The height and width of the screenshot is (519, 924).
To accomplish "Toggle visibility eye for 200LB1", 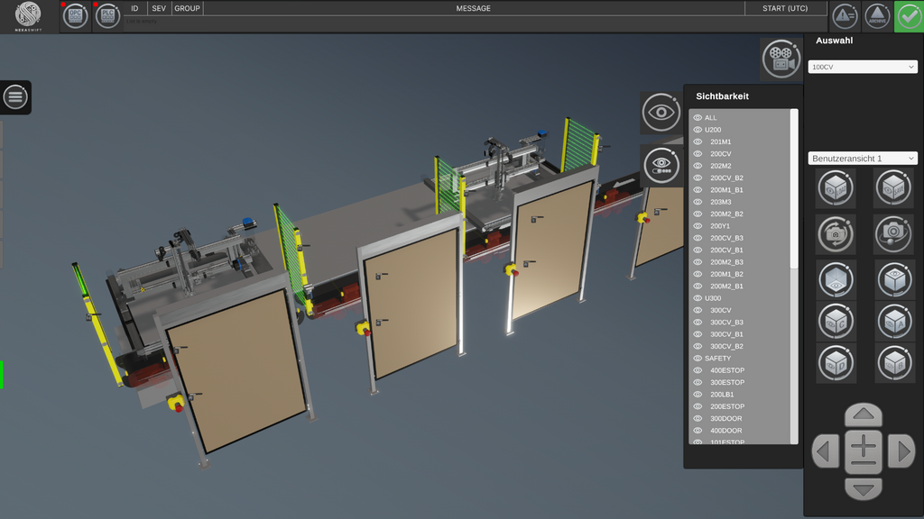I will pos(698,395).
